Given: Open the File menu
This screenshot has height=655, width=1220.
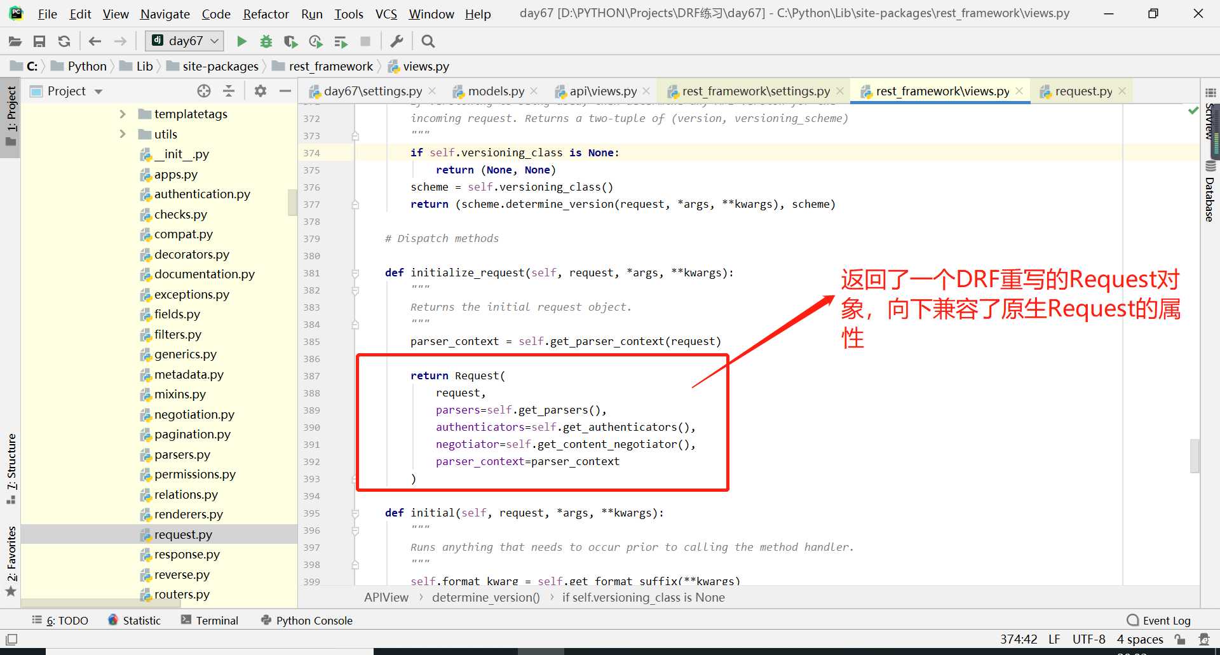Looking at the screenshot, I should click(x=47, y=14).
